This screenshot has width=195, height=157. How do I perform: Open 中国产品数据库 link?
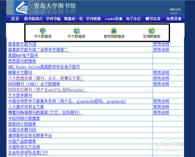click(x=22, y=141)
